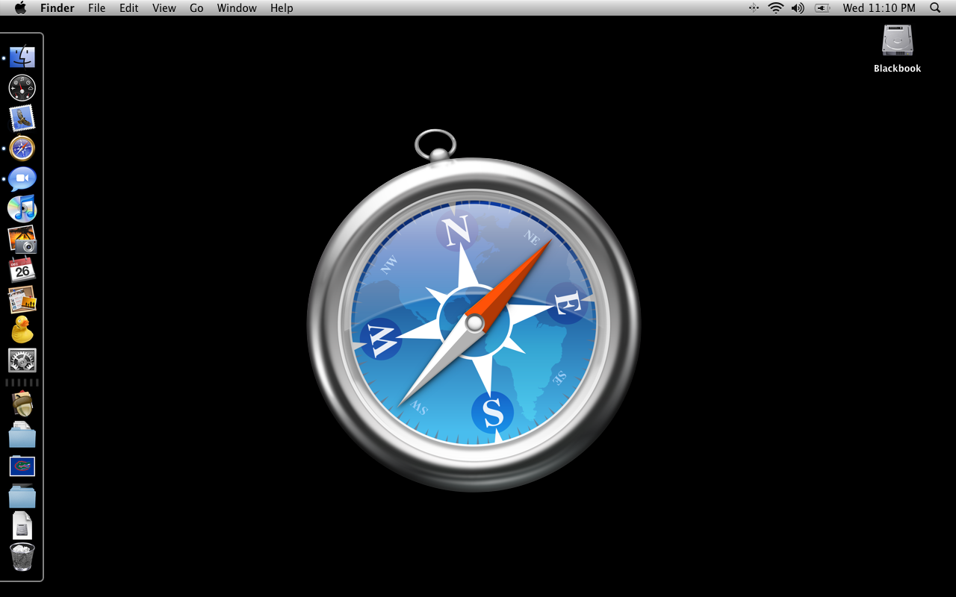
Task: Open Finder from the Dock
Action: pyautogui.click(x=22, y=57)
